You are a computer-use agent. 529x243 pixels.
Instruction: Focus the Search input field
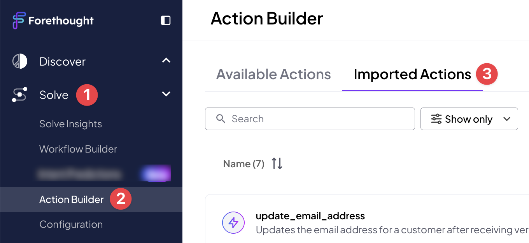point(310,119)
